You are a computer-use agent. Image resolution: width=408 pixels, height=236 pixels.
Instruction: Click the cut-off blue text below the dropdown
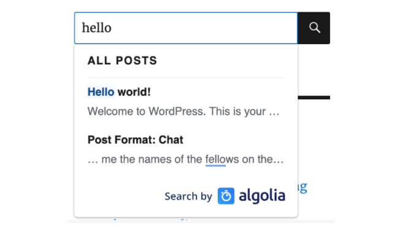(x=151, y=220)
